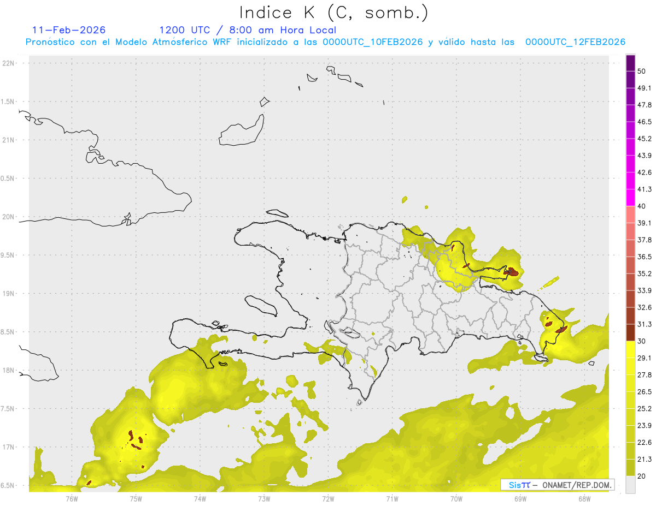This screenshot has height=506, width=656.
Task: Click the "72W" longitude label
Action: [328, 498]
